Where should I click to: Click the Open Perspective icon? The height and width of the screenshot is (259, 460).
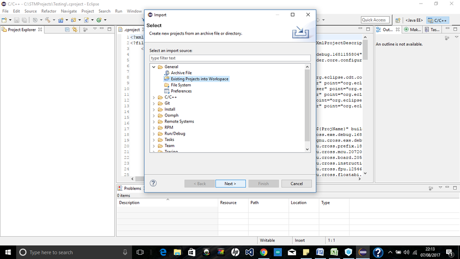398,20
